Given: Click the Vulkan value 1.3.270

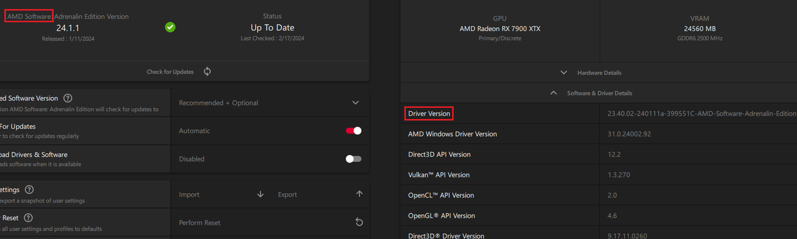Looking at the screenshot, I should coord(618,175).
